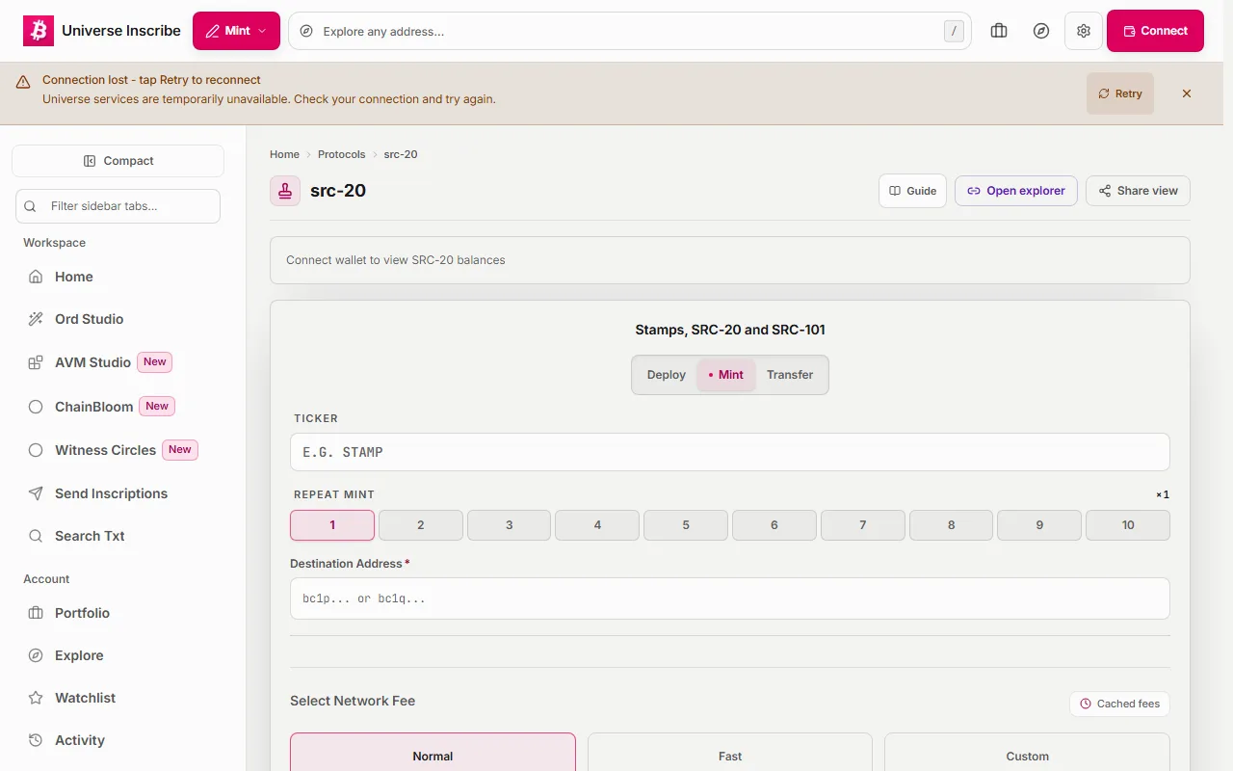Image resolution: width=1233 pixels, height=771 pixels.
Task: Open the Guide button
Action: [912, 191]
